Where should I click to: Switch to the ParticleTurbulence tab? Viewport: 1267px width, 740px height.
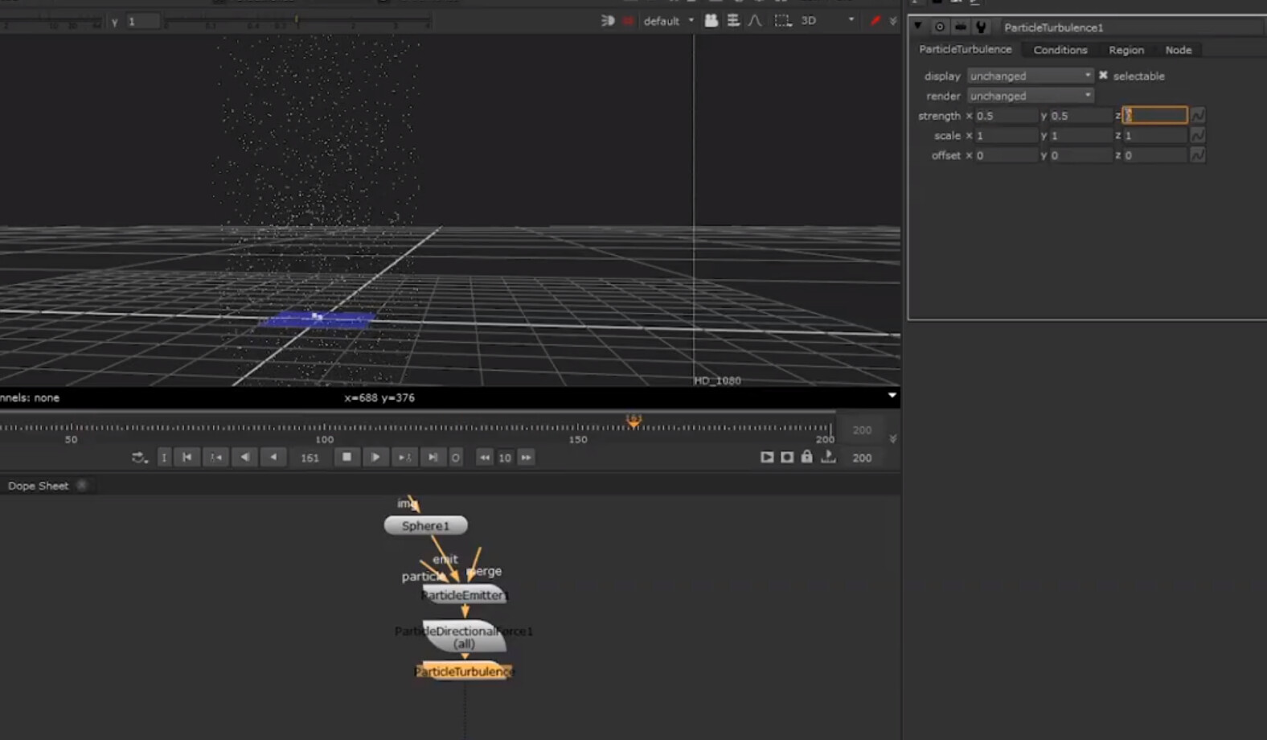(966, 49)
